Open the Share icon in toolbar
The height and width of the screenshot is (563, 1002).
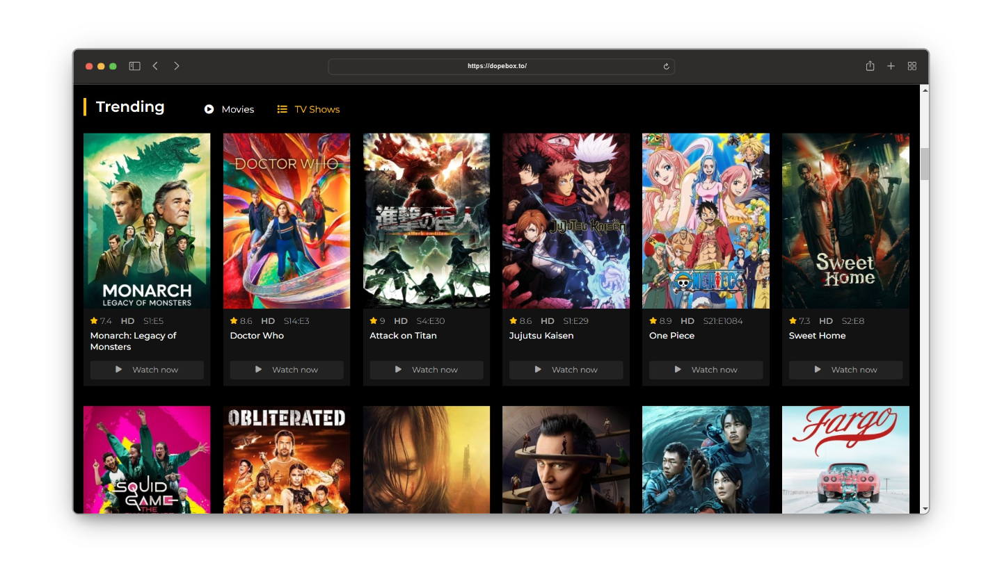tap(870, 66)
